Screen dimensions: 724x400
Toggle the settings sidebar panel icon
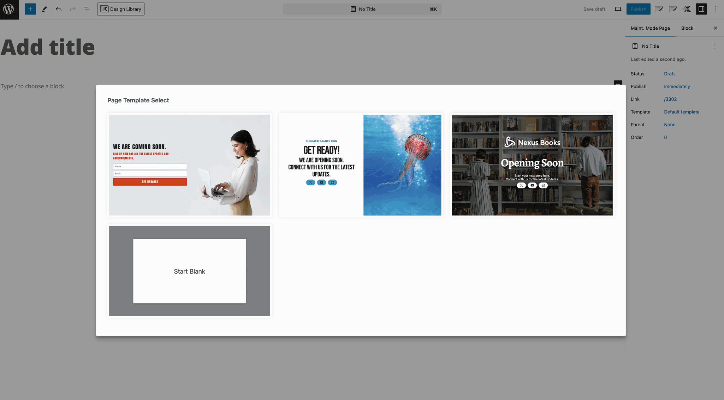pos(701,9)
